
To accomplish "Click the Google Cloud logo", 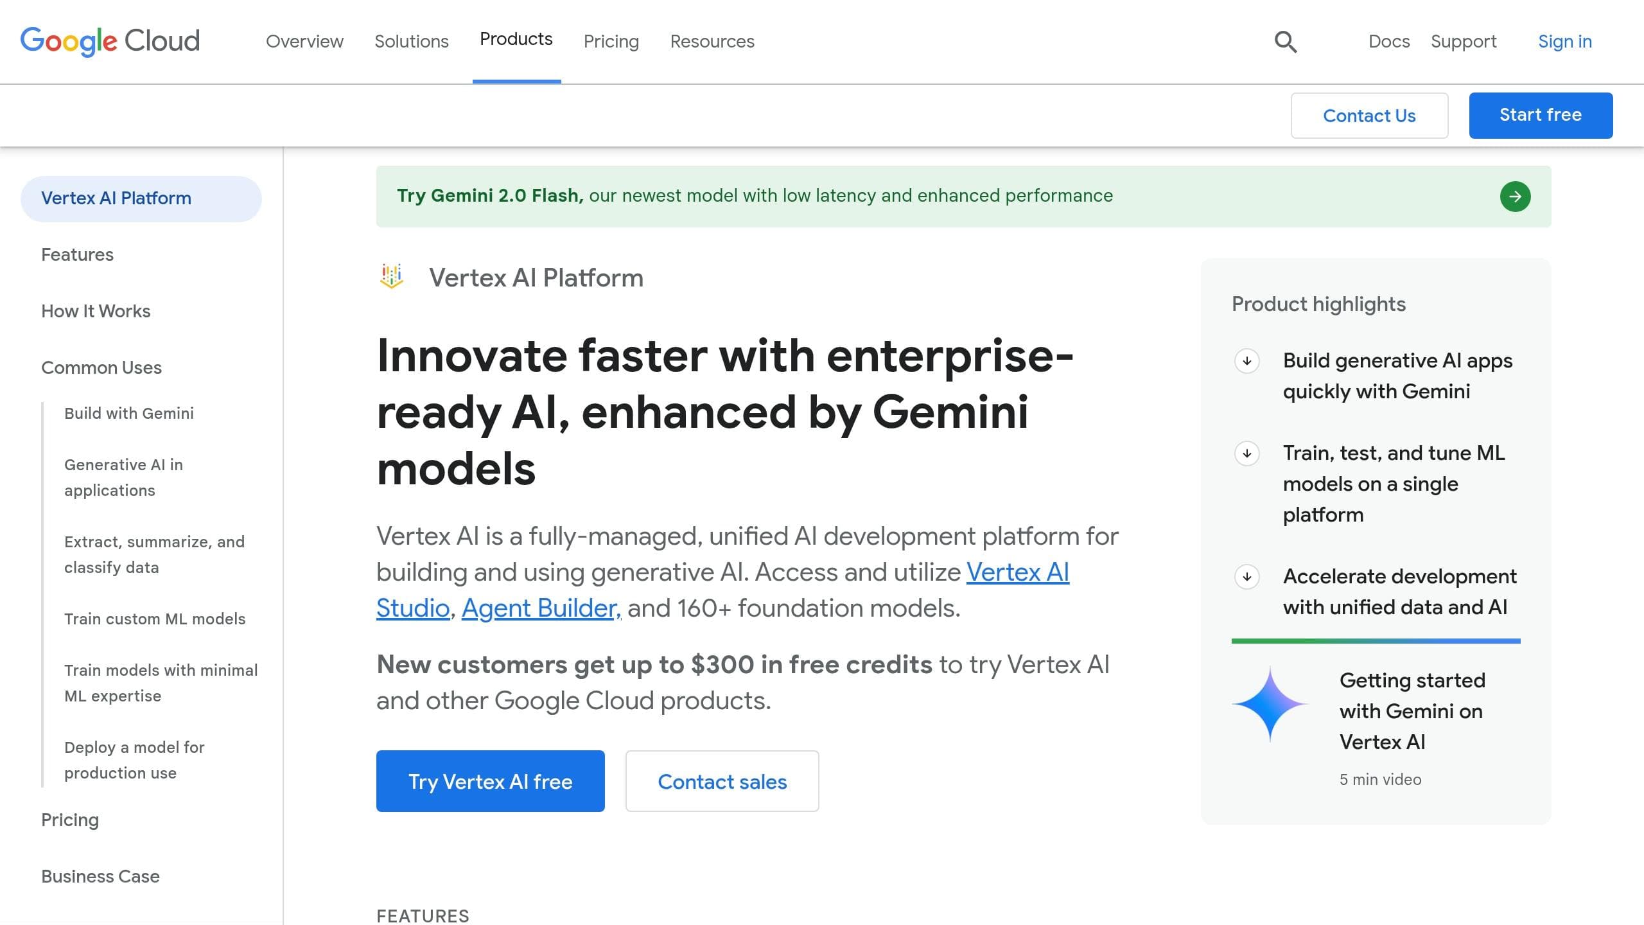I will click(x=110, y=41).
